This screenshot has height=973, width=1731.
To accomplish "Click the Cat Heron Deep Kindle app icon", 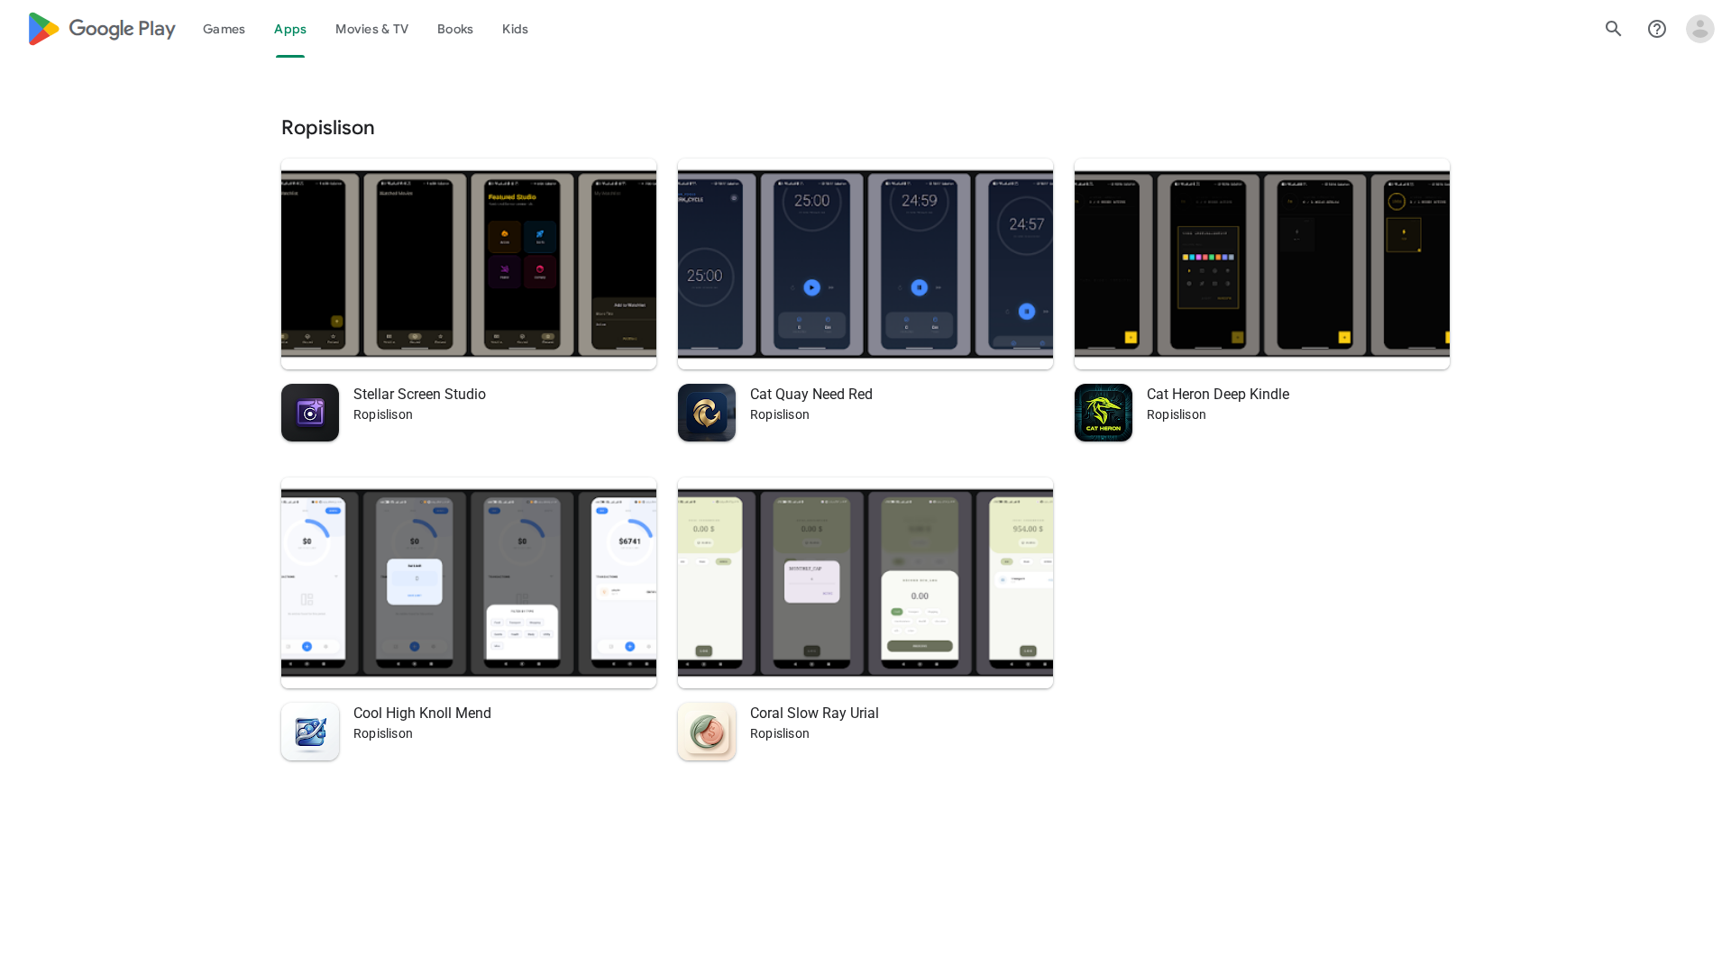I will [1104, 413].
